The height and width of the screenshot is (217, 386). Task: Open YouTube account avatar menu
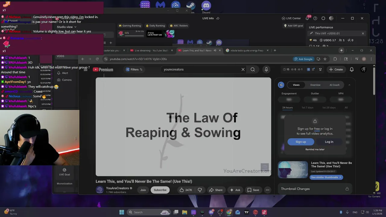point(363,69)
